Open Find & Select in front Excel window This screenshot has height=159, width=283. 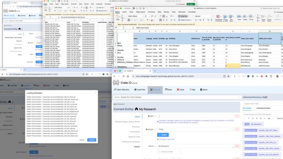click(269, 18)
